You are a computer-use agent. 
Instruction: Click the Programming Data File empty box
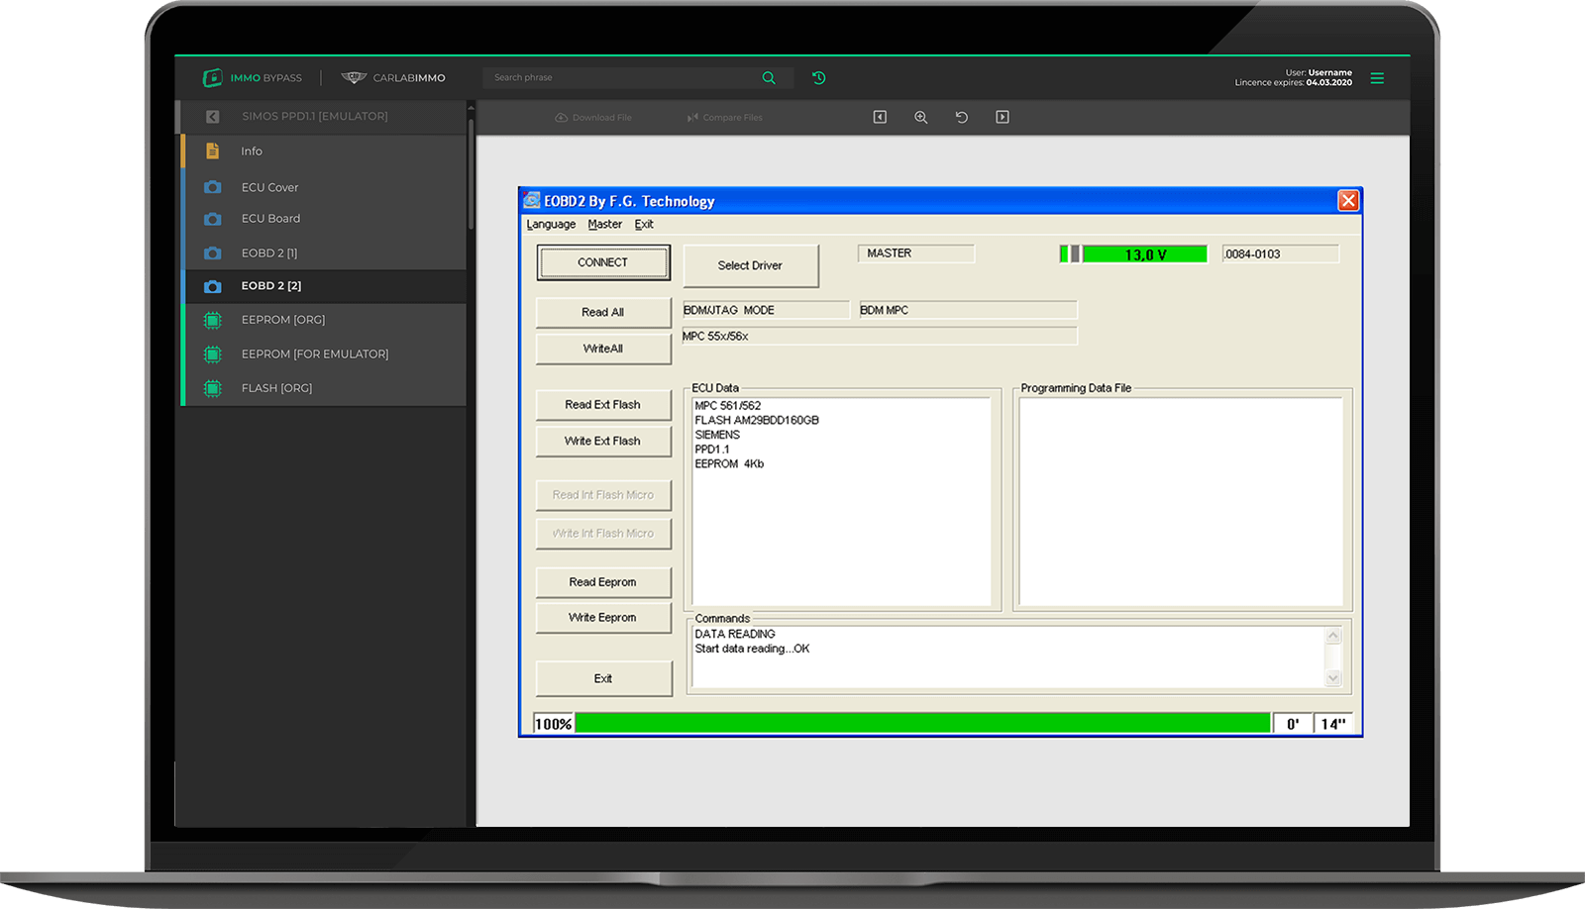[1181, 501]
